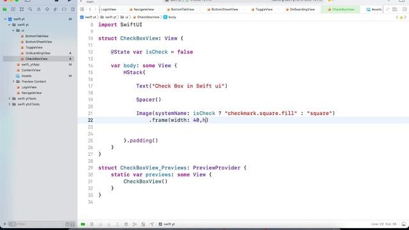409x230 pixels.
Task: Switch to the ToggleView tab
Action: coord(262,10)
